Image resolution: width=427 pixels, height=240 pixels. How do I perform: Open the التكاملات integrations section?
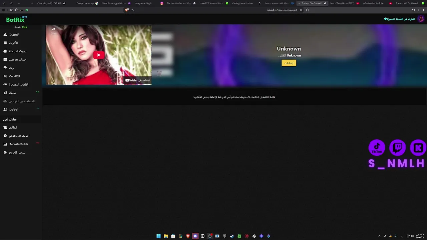(x=21, y=76)
